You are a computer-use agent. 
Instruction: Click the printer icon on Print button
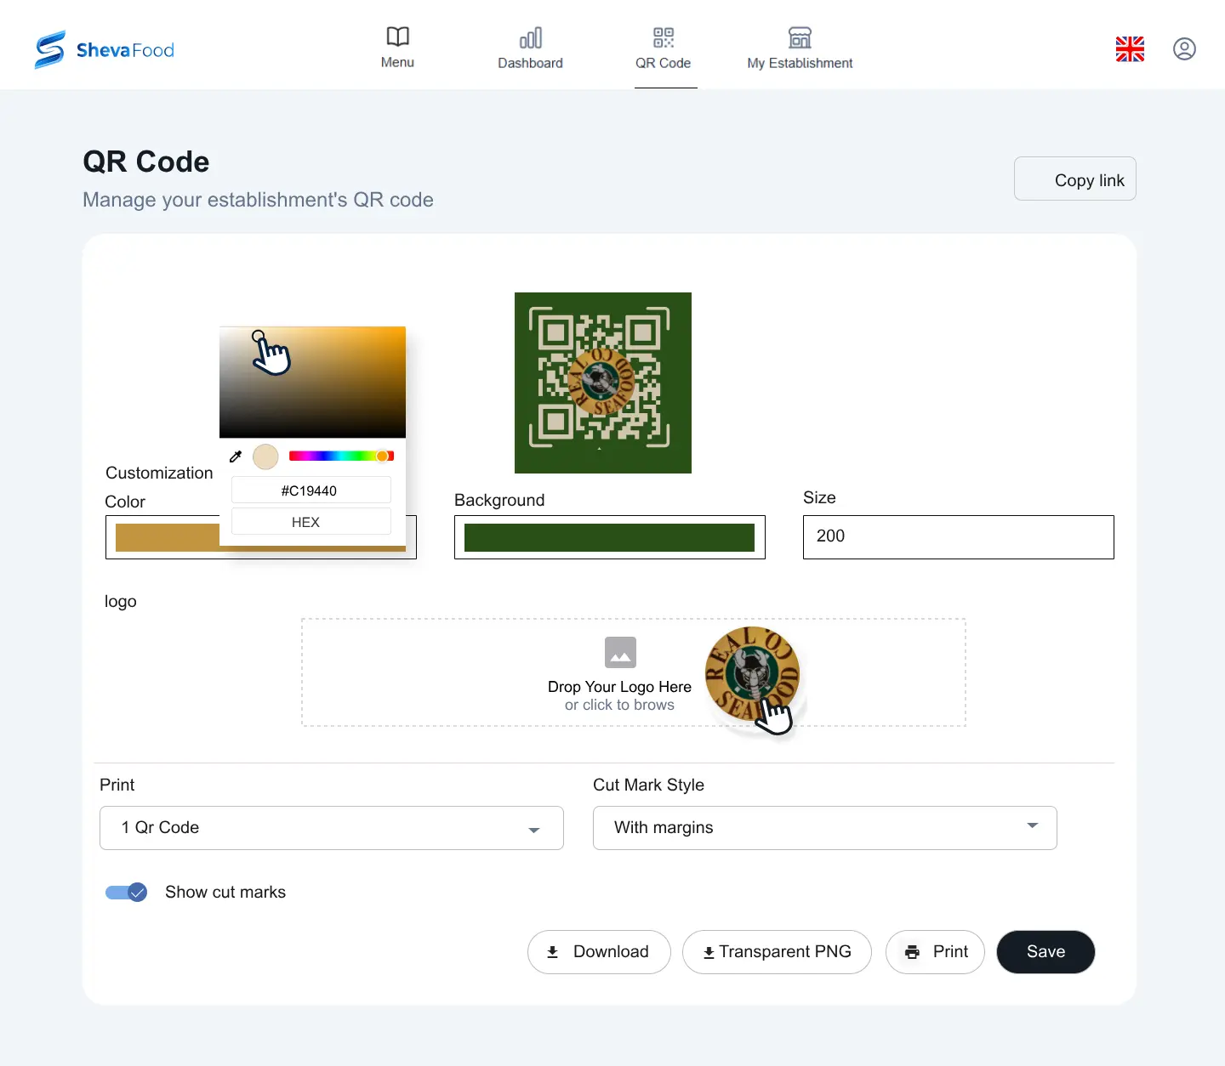click(913, 952)
